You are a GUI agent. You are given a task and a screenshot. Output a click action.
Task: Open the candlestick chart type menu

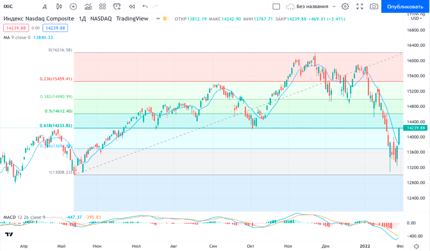tap(59, 7)
